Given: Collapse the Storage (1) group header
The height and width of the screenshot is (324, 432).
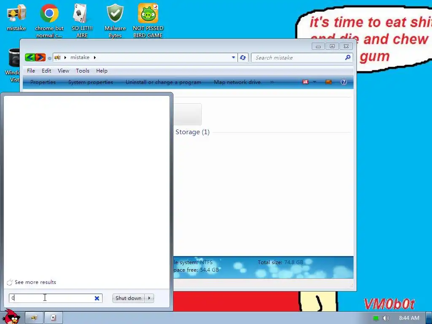Looking at the screenshot, I should [x=192, y=132].
